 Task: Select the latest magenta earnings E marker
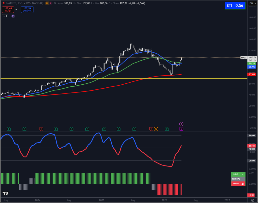click(181, 129)
